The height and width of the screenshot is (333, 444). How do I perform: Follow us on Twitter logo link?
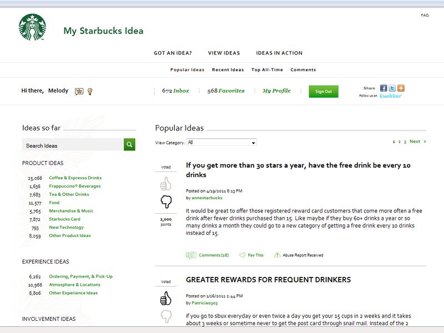coord(391,95)
